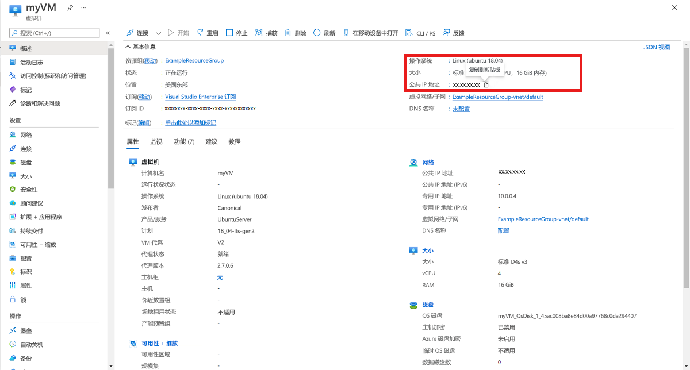The width and height of the screenshot is (690, 370).
Task: Copy the public IP address with copy icon
Action: pos(486,85)
